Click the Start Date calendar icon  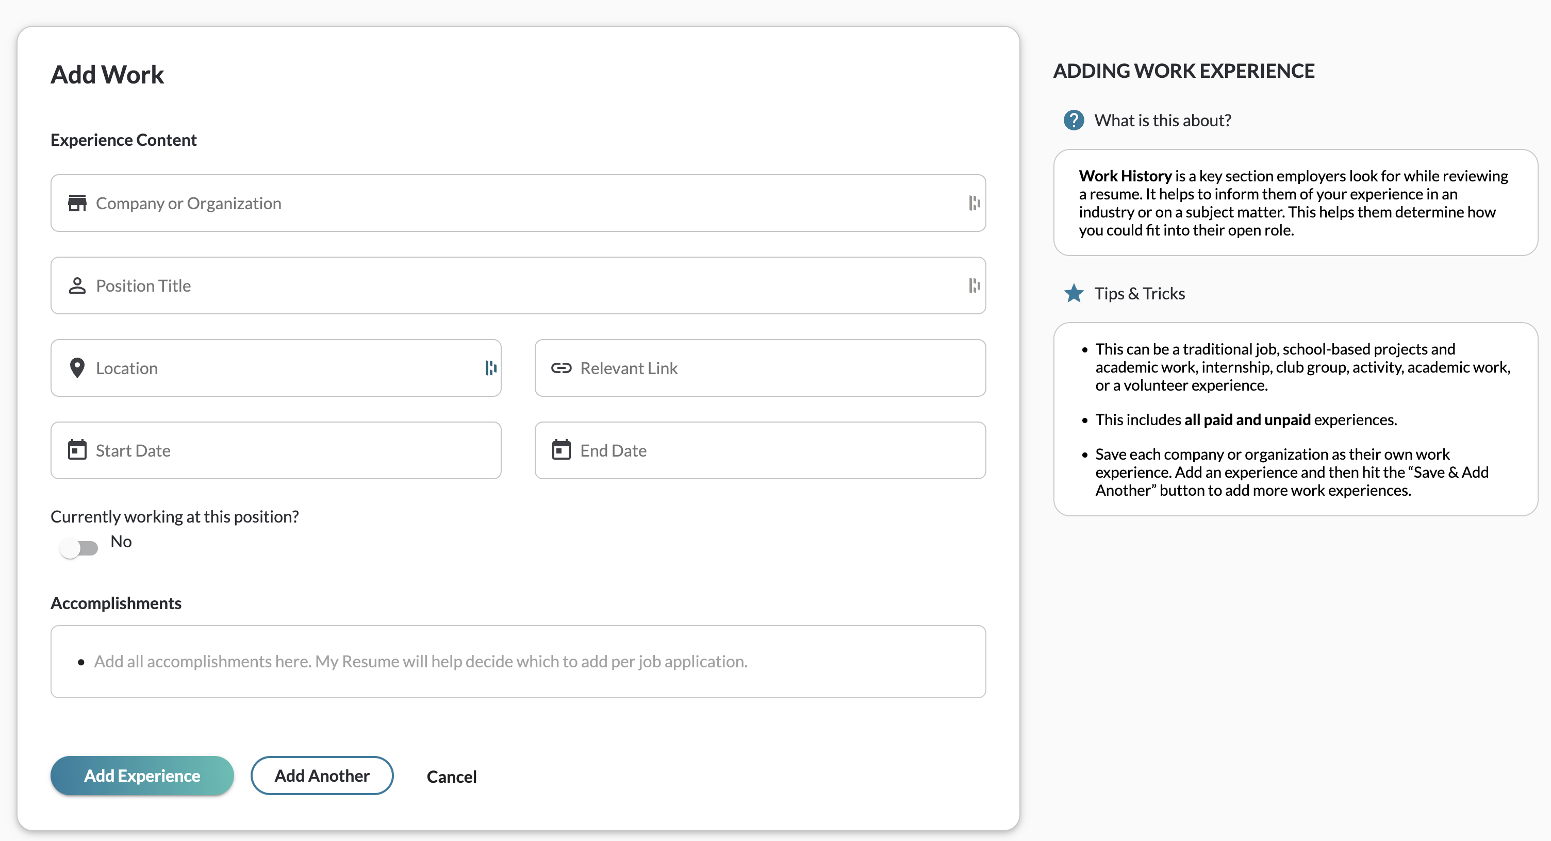click(x=77, y=450)
